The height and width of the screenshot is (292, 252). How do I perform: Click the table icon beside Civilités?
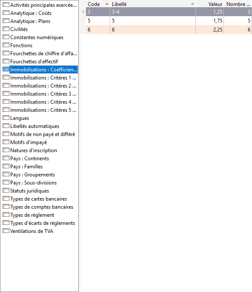(6, 29)
